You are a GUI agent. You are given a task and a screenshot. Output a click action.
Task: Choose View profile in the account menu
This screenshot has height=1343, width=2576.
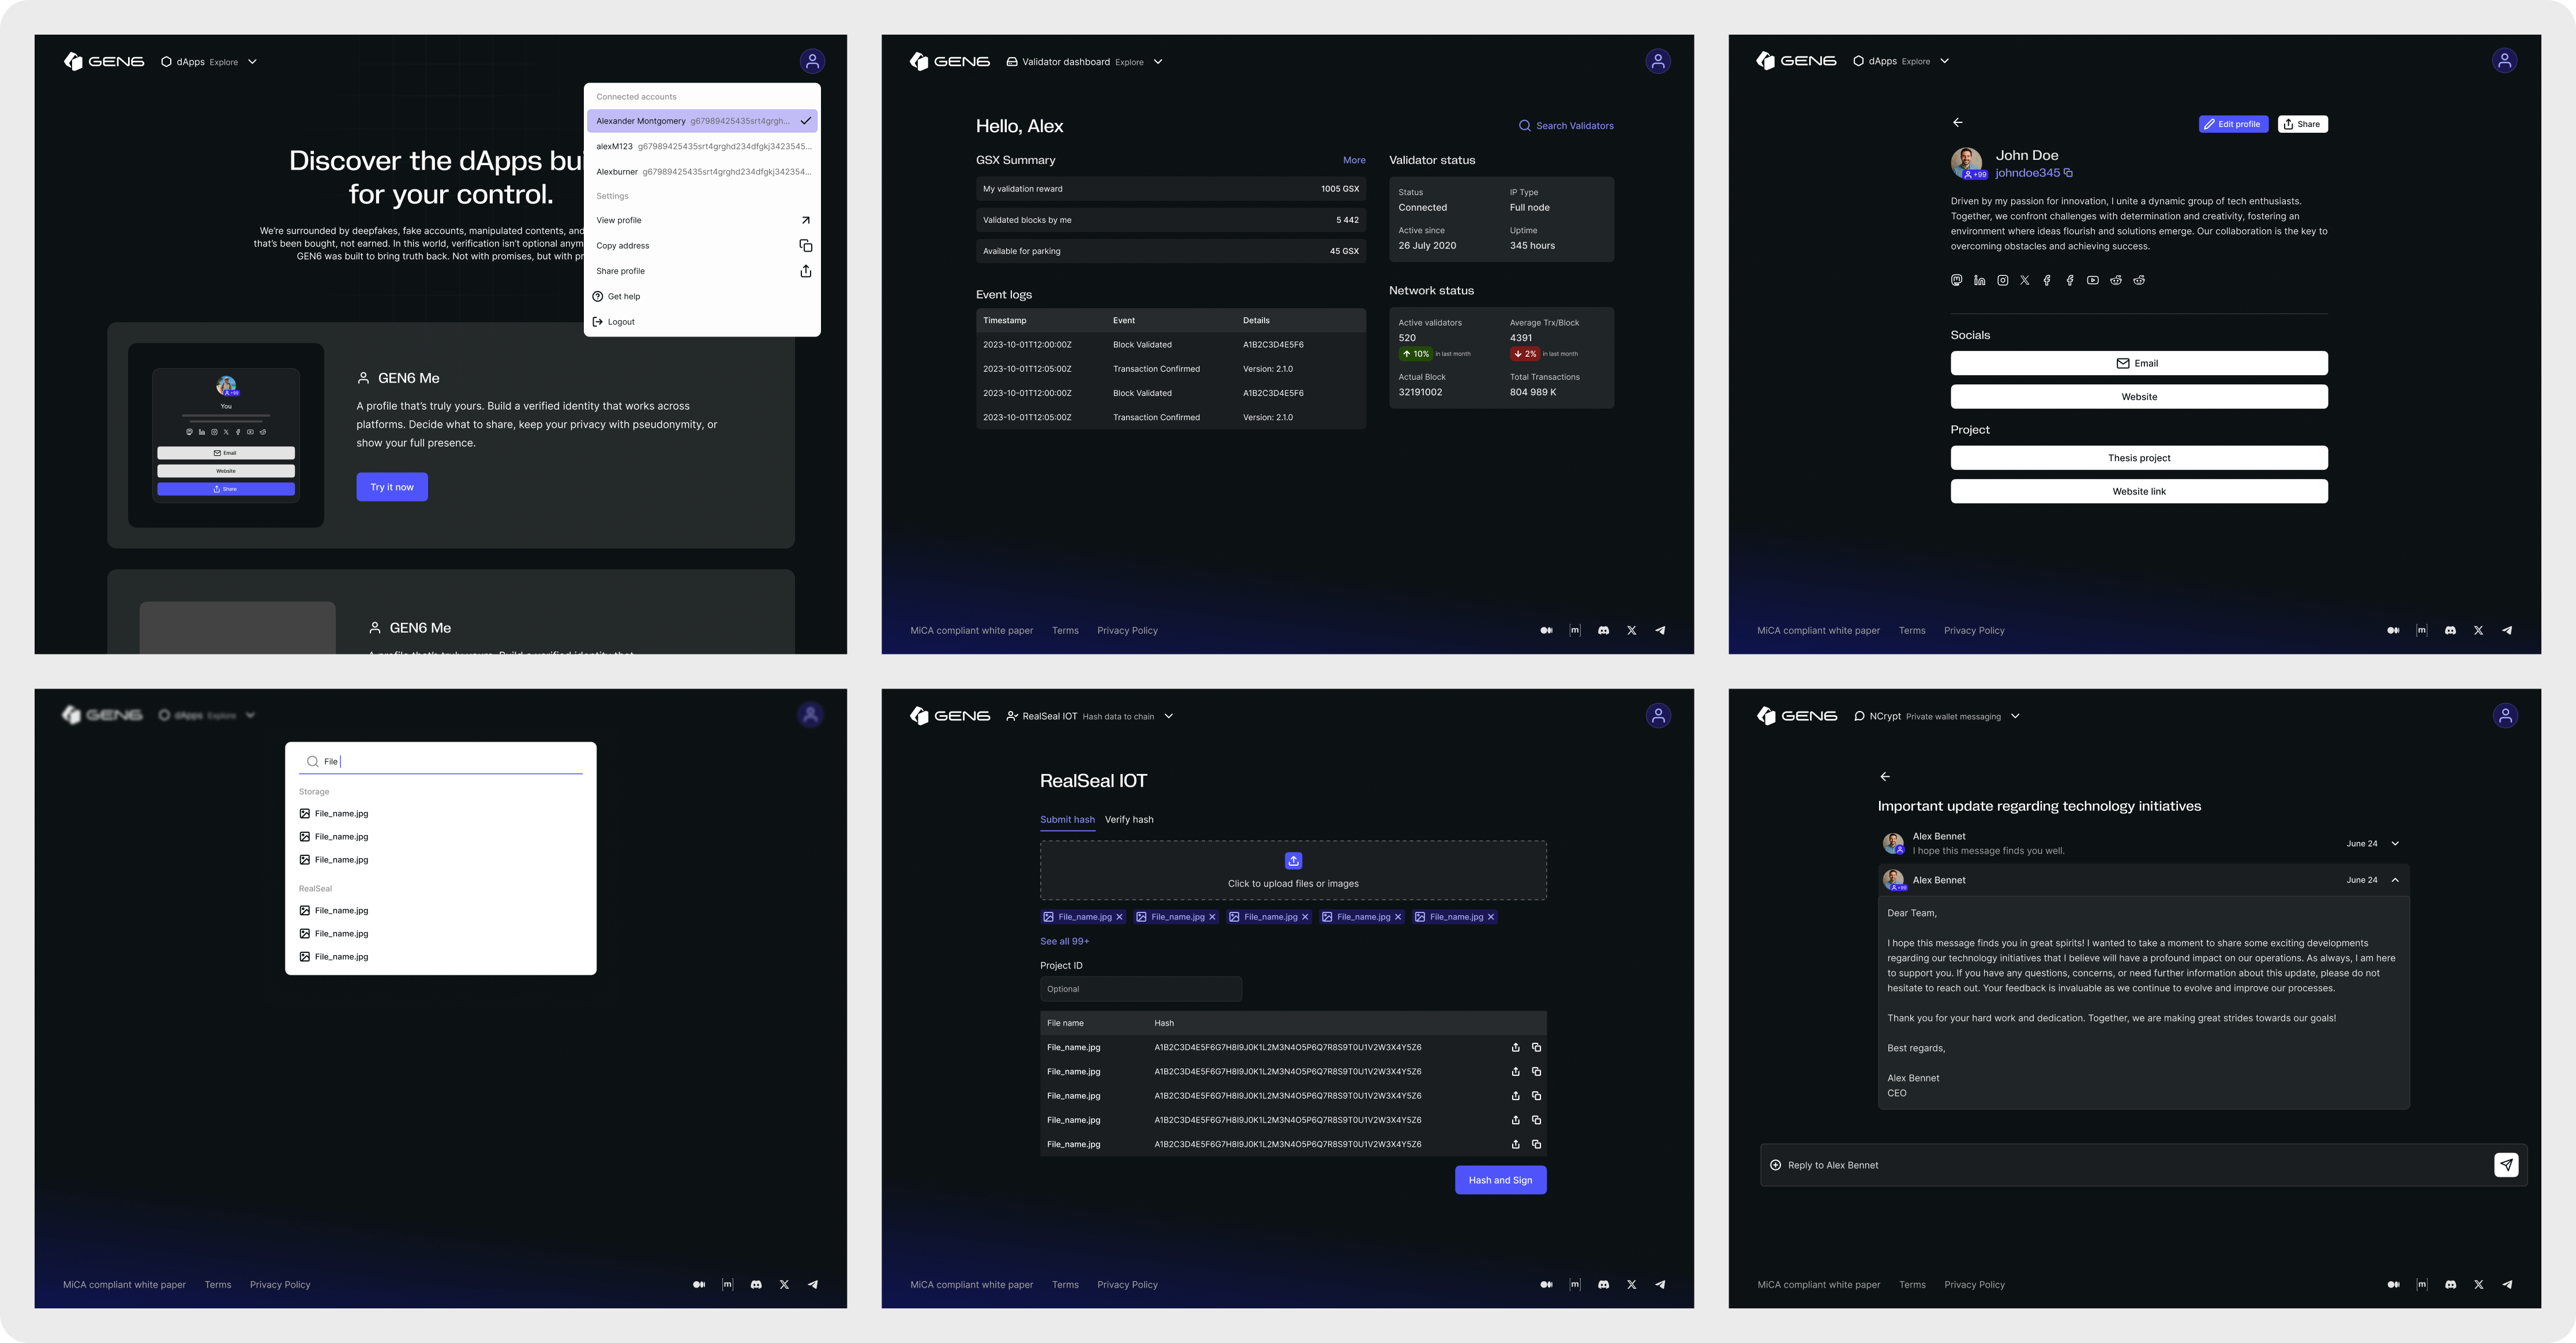702,220
